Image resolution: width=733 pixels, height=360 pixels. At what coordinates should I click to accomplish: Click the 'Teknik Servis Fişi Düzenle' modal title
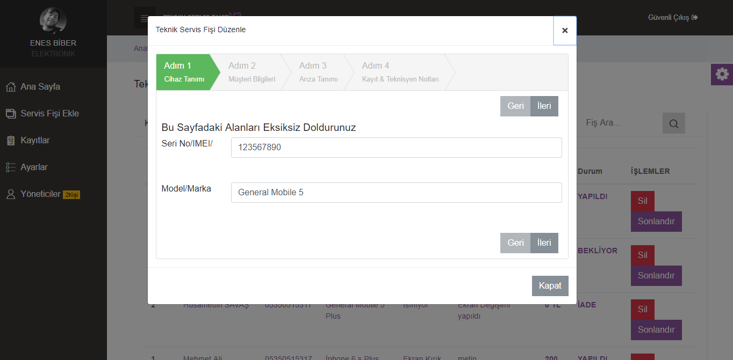click(x=200, y=30)
